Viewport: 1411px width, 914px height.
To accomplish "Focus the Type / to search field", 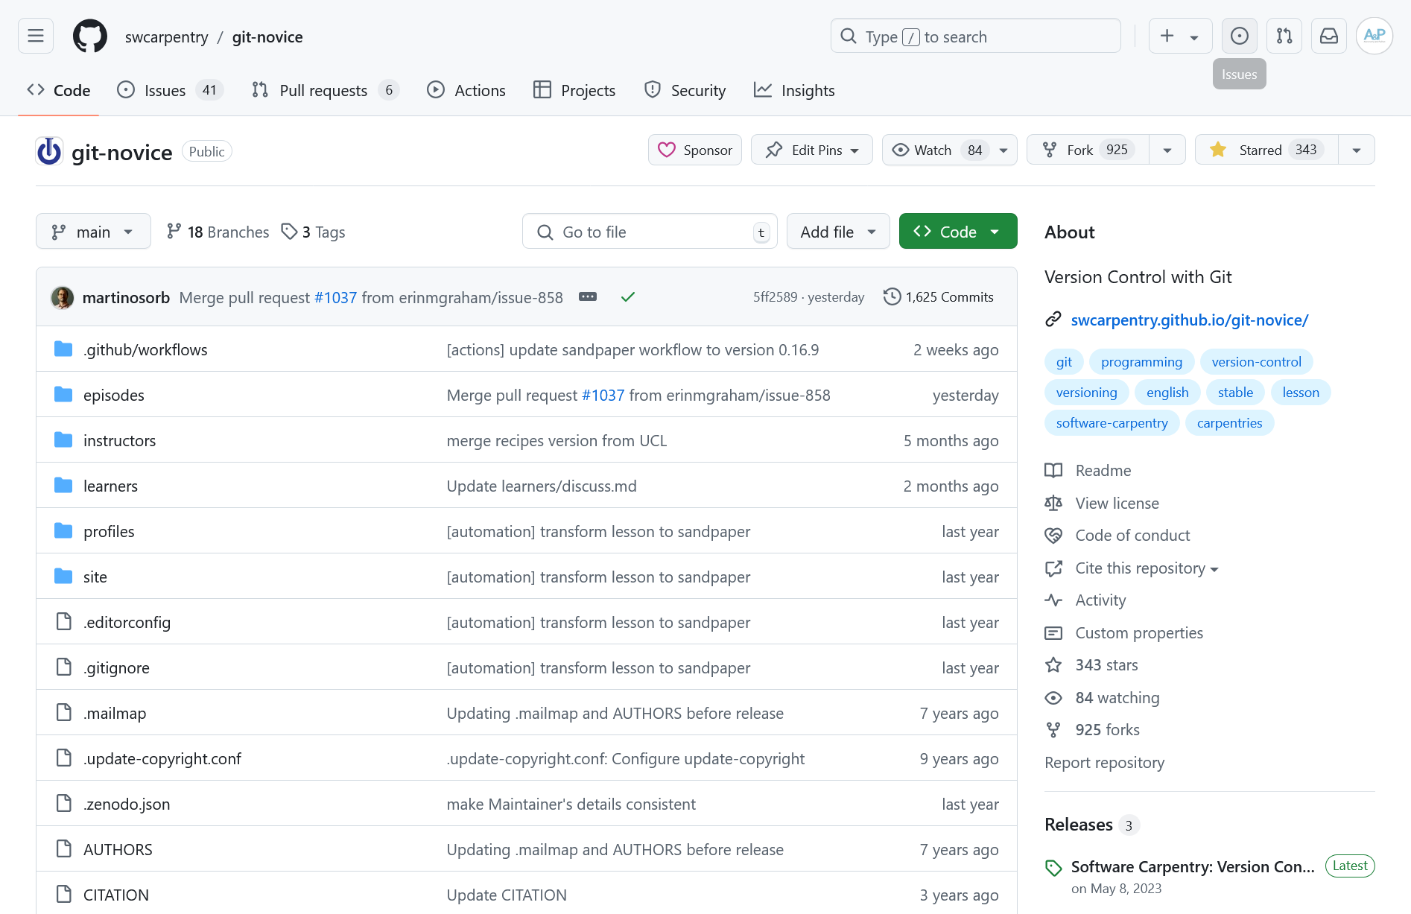I will 976,36.
